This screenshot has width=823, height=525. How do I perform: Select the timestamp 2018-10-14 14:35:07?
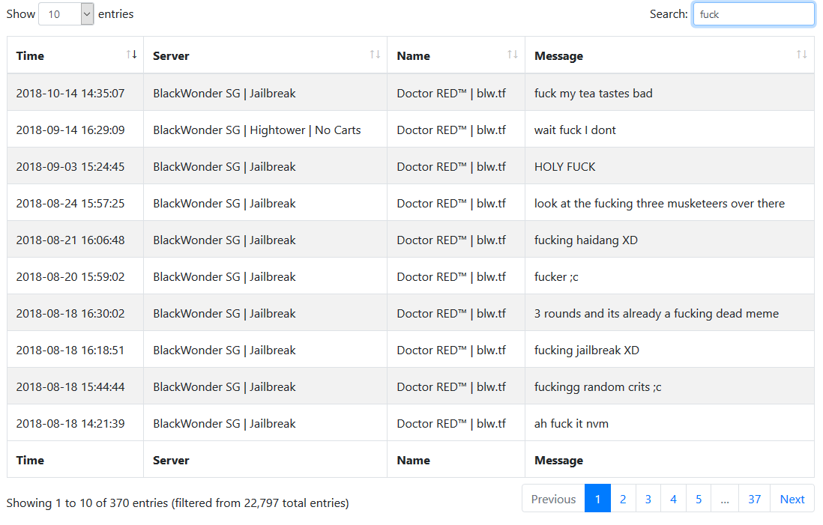click(x=70, y=94)
